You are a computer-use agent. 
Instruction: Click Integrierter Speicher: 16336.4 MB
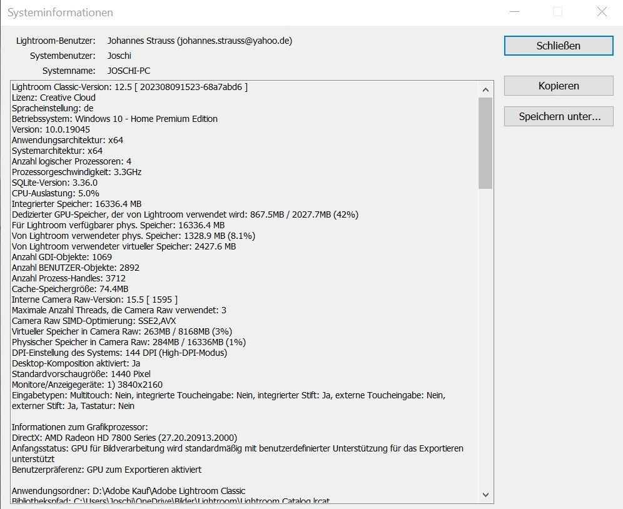77,204
